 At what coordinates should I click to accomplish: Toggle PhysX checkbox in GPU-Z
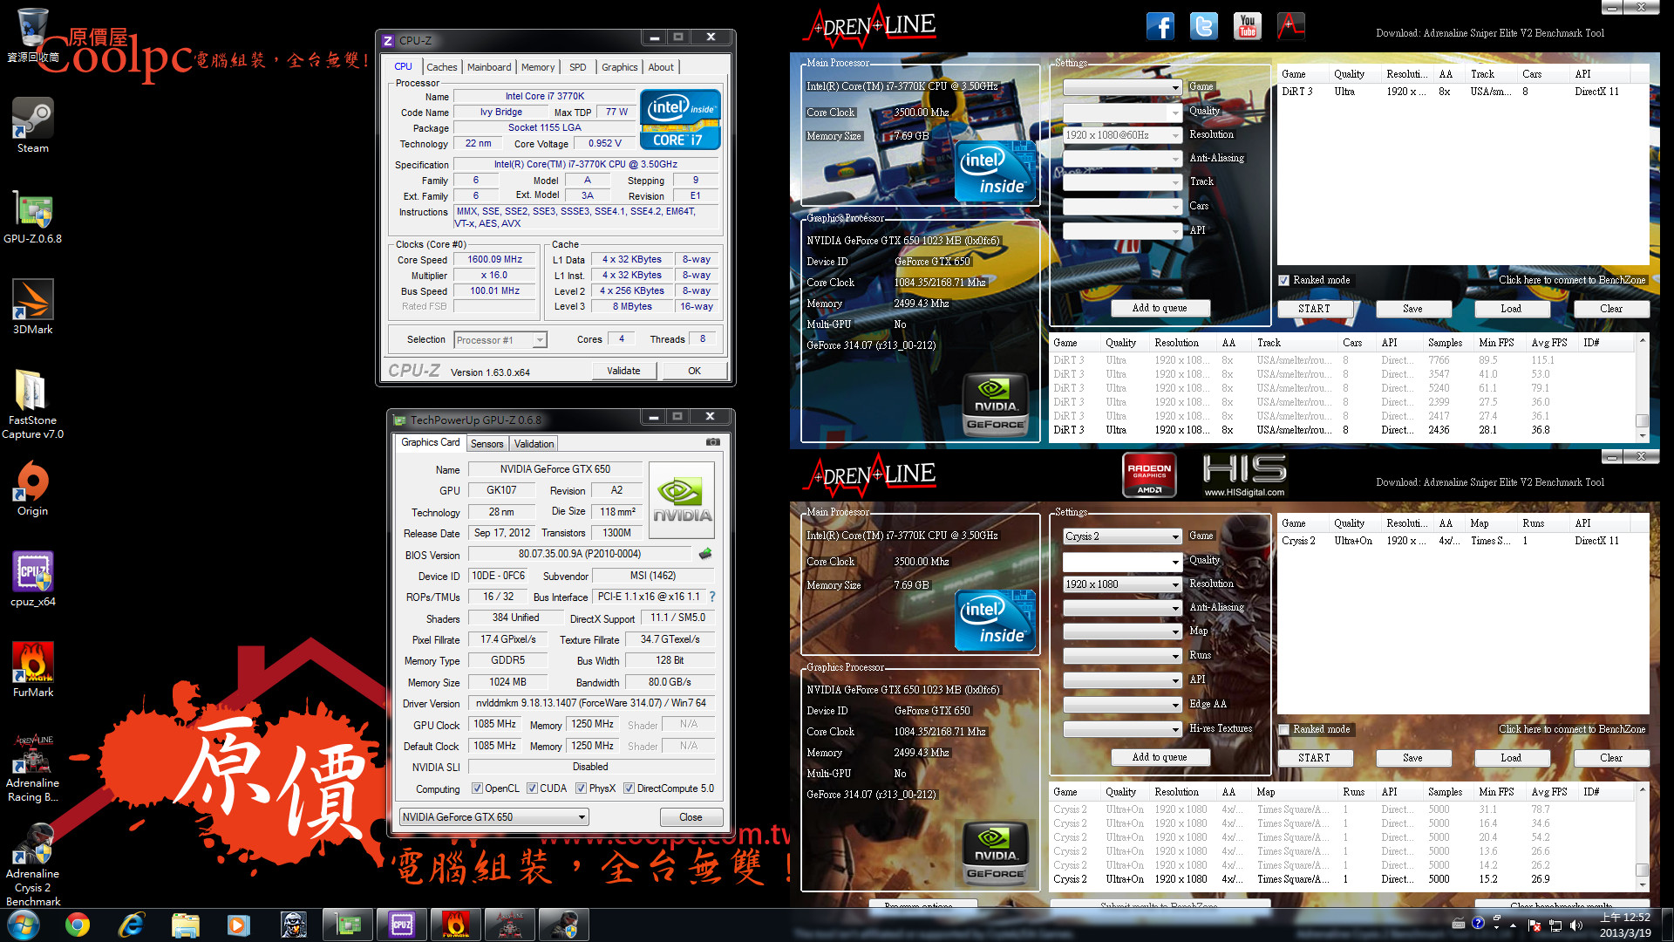pyautogui.click(x=581, y=788)
